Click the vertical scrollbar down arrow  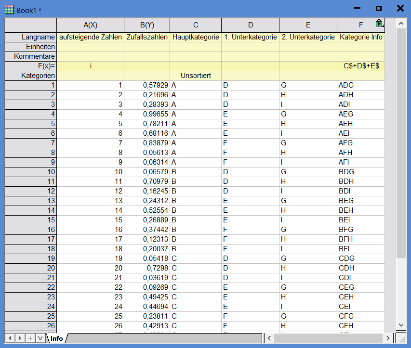[x=401, y=325]
